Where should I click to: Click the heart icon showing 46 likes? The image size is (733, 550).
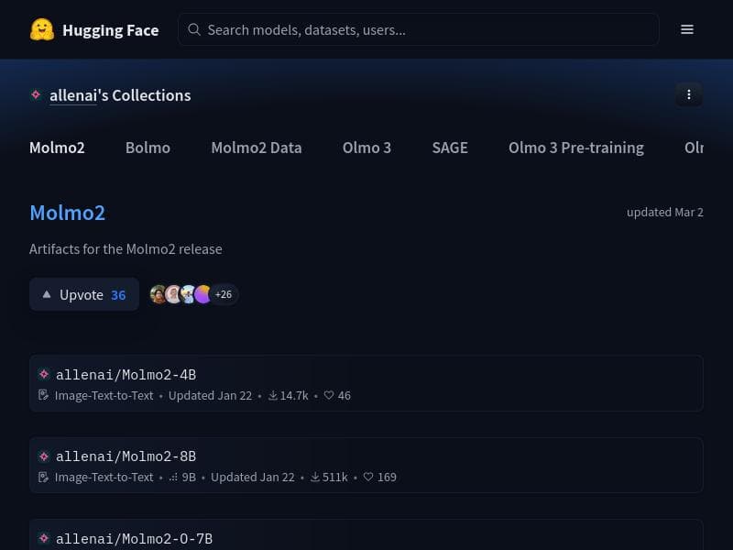coord(329,395)
